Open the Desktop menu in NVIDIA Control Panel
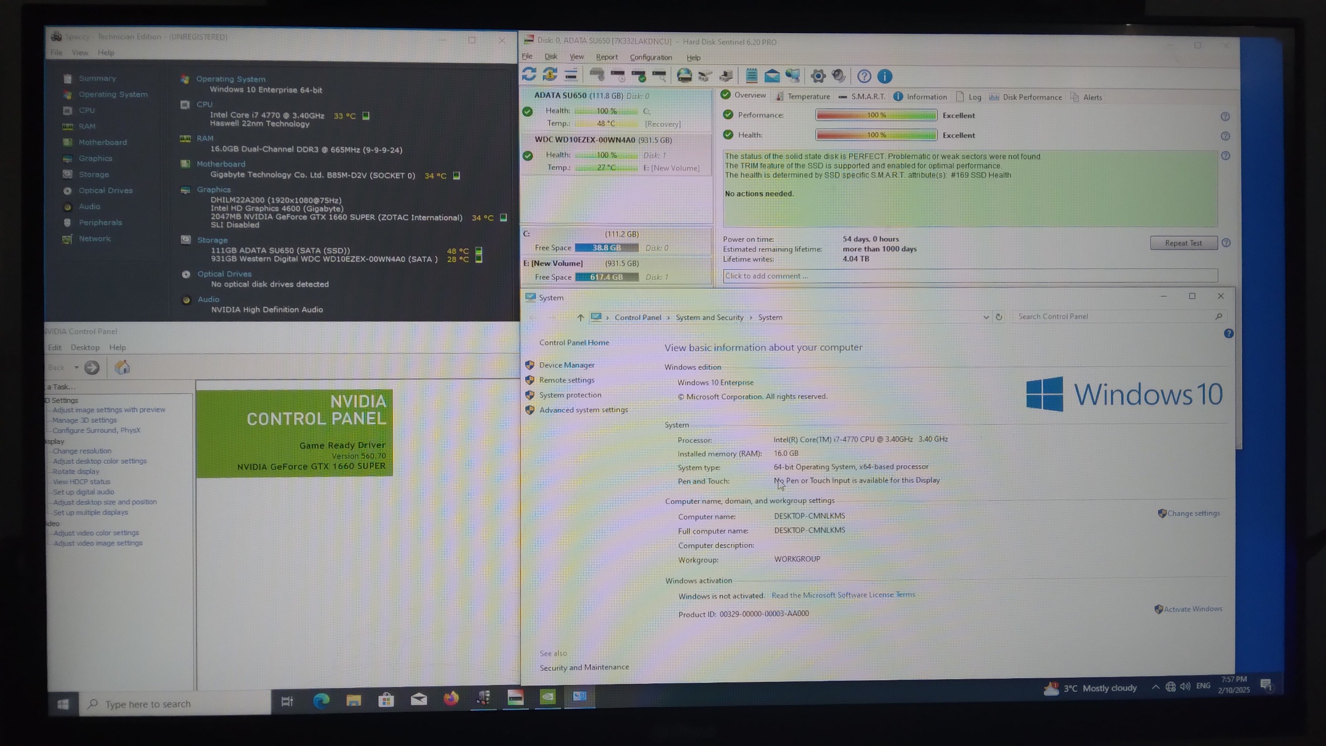1326x746 pixels. click(85, 348)
